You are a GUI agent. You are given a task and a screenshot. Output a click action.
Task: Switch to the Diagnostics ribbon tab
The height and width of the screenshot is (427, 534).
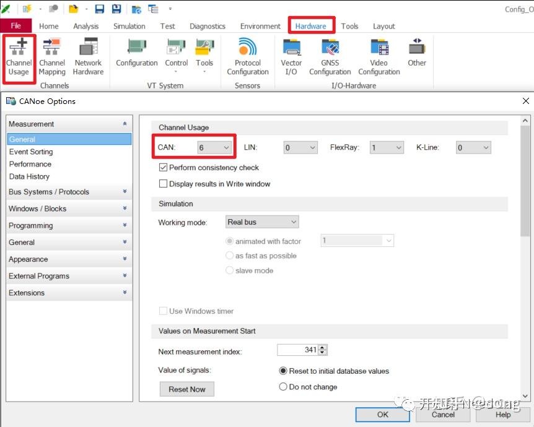coord(208,26)
